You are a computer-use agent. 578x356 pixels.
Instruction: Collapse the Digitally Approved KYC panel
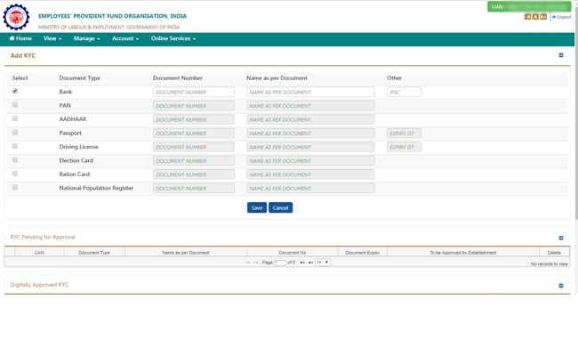pos(560,286)
